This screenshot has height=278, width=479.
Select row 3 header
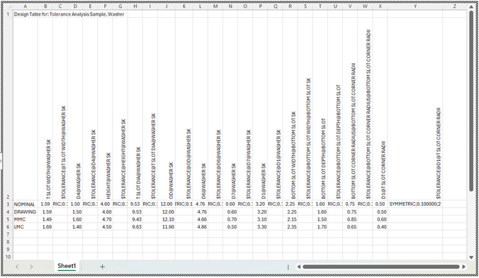(x=9, y=204)
